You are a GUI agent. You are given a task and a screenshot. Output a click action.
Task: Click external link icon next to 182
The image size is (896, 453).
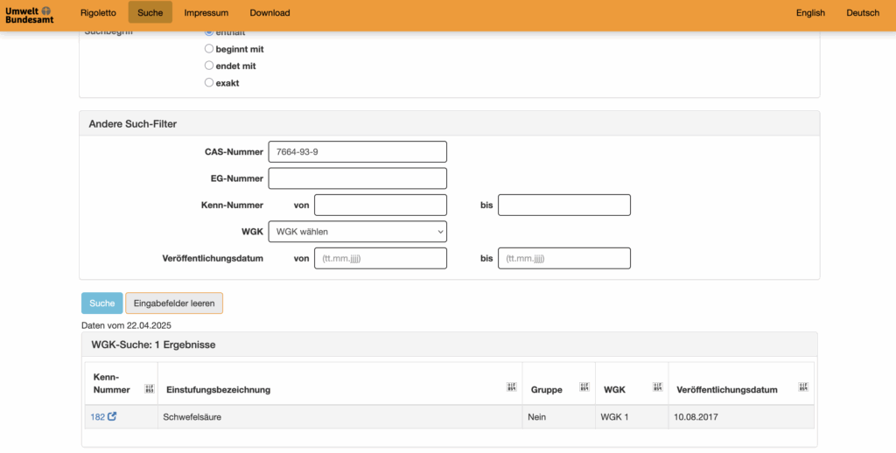112,417
